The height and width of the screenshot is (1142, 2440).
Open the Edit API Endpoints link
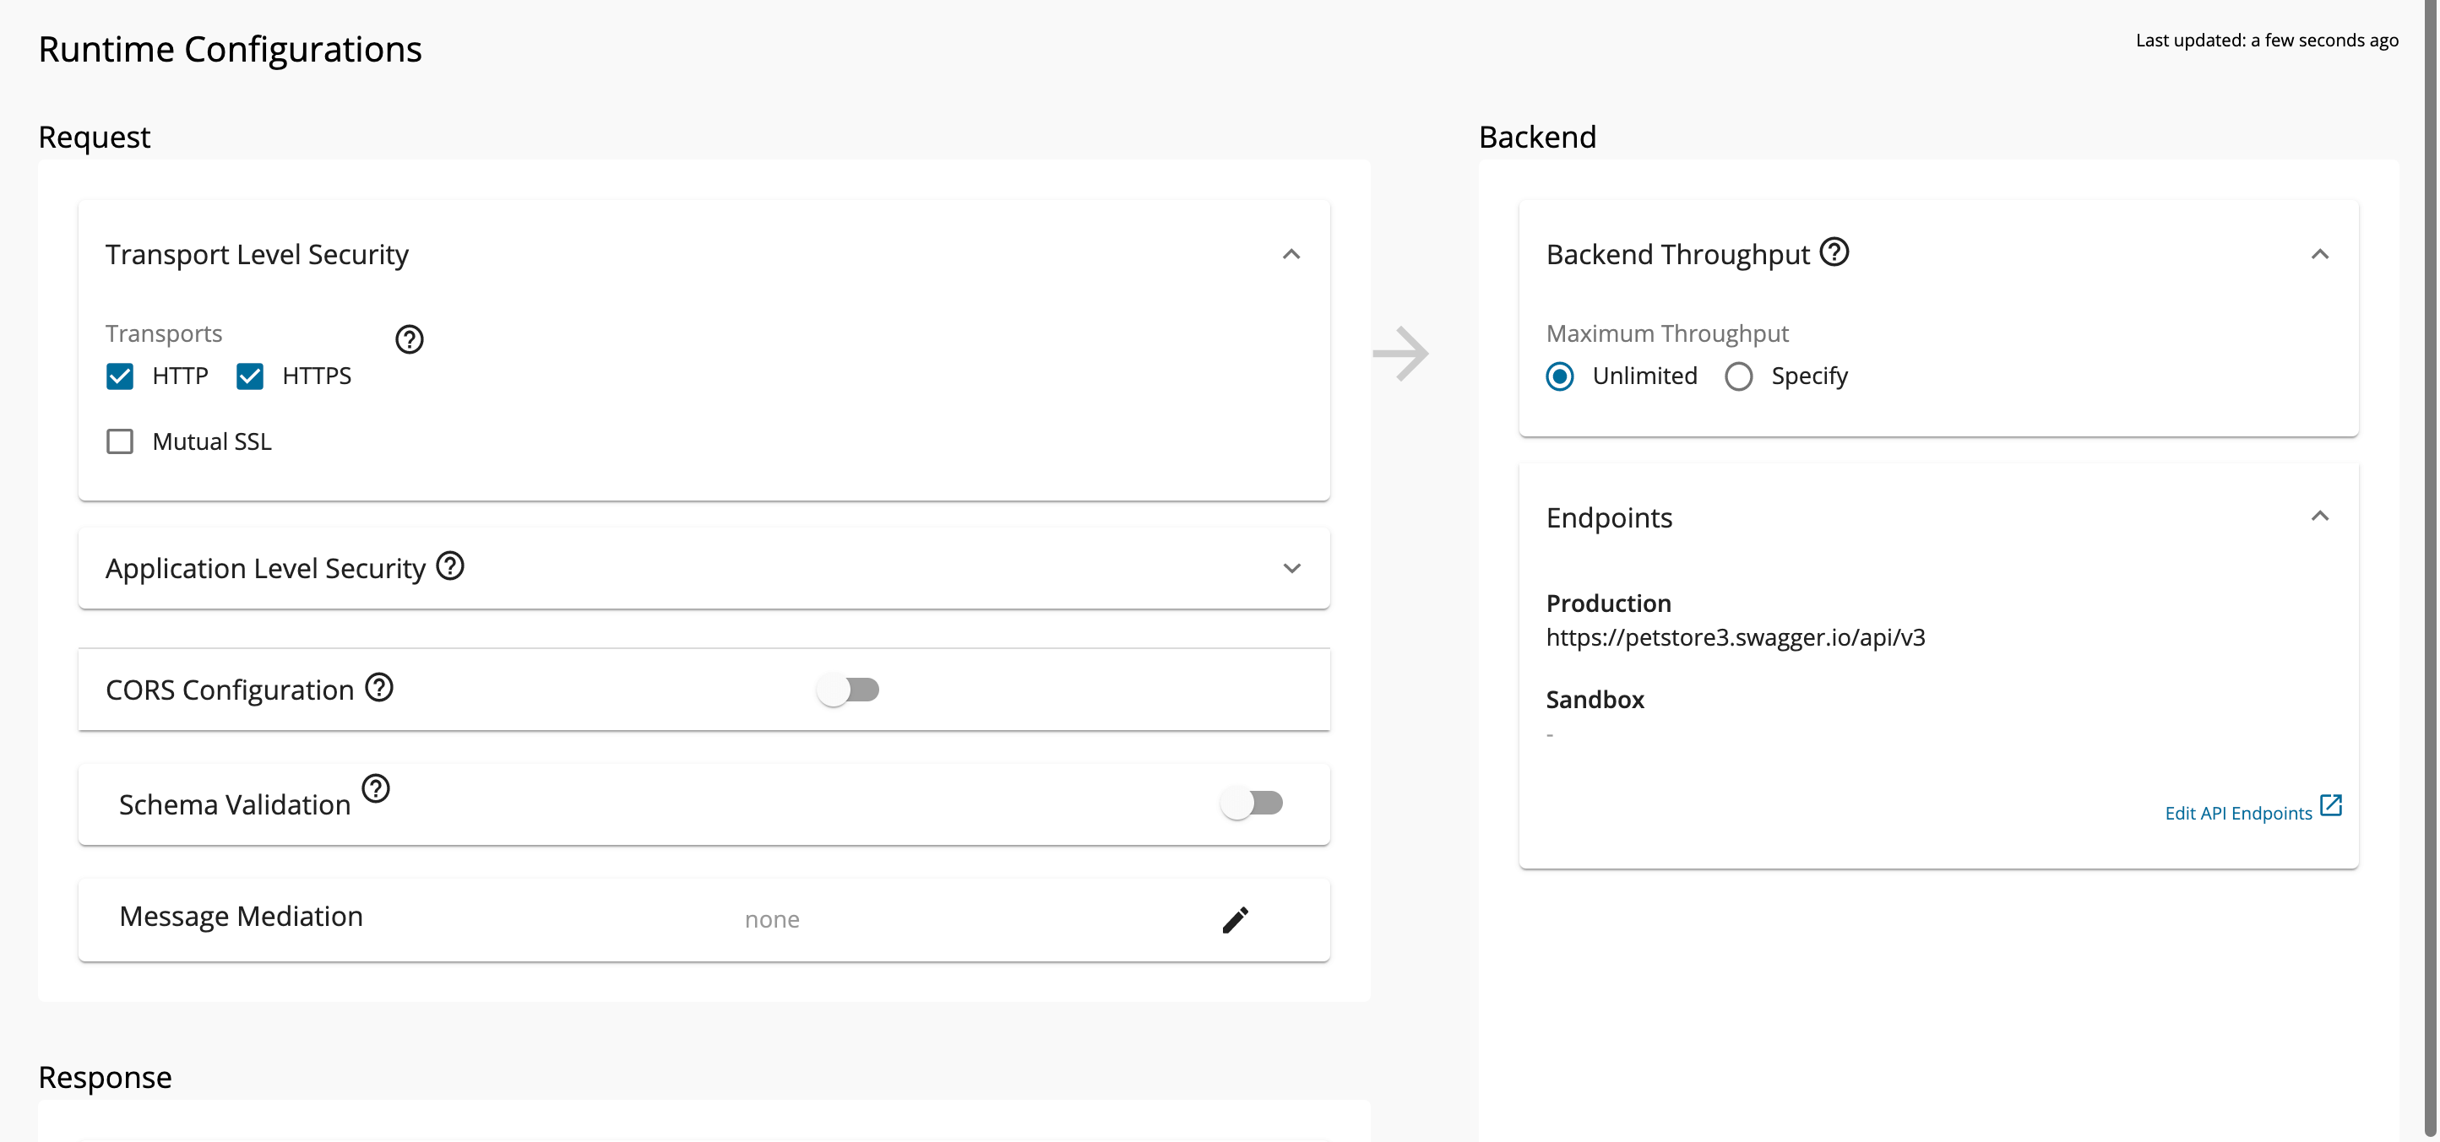pos(2237,814)
